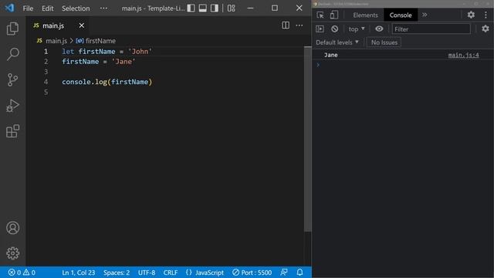Viewport: 494px width, 278px height.
Task: Click 'John' string on line 1
Action: (x=140, y=52)
